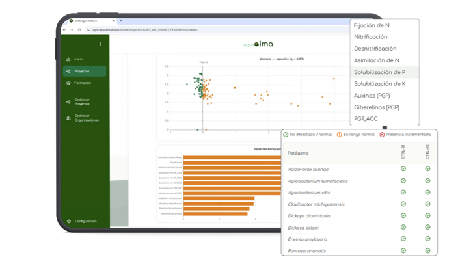This screenshot has height=266, width=473.
Task: Click the Configuración gear icon
Action: [69, 221]
